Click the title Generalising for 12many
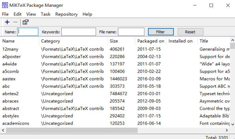Viewport: 235px width, 139px height. point(215,49)
